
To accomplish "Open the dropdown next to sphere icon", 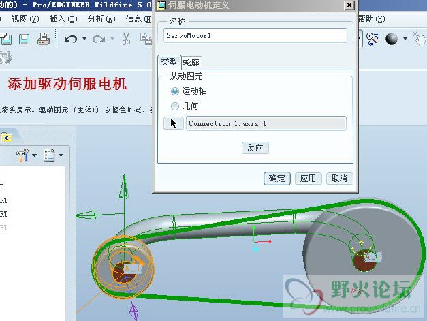I will (x=405, y=39).
